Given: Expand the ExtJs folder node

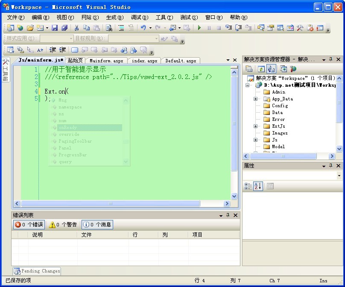Looking at the screenshot, I should [x=256, y=126].
